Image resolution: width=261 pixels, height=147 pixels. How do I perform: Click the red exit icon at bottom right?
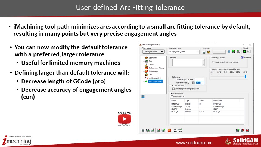[247, 131]
